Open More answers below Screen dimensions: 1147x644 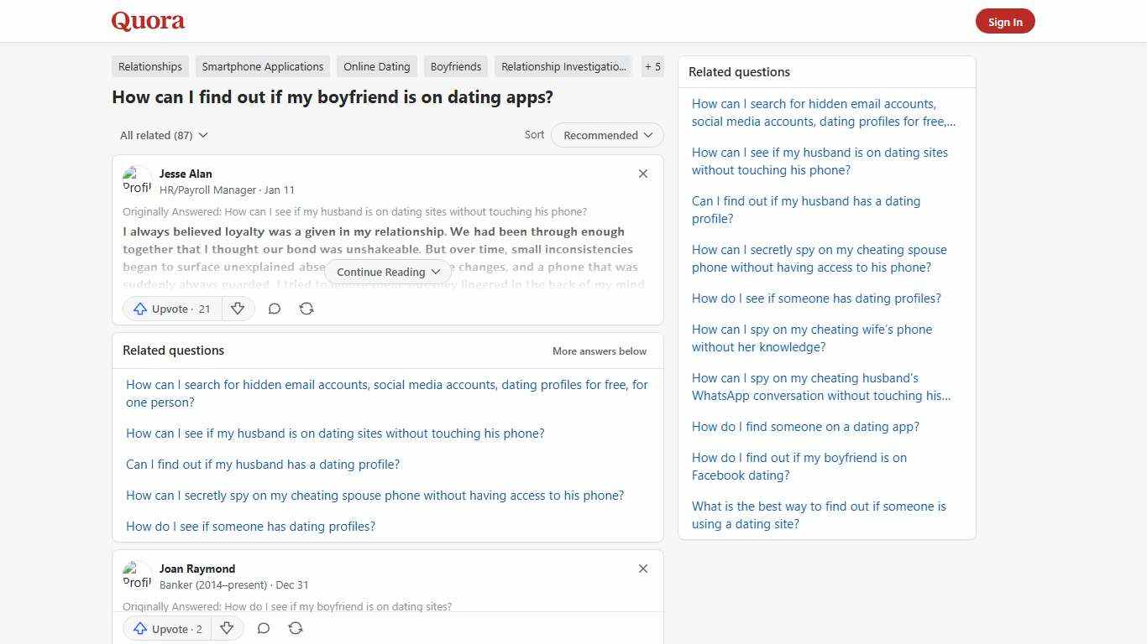coord(599,351)
